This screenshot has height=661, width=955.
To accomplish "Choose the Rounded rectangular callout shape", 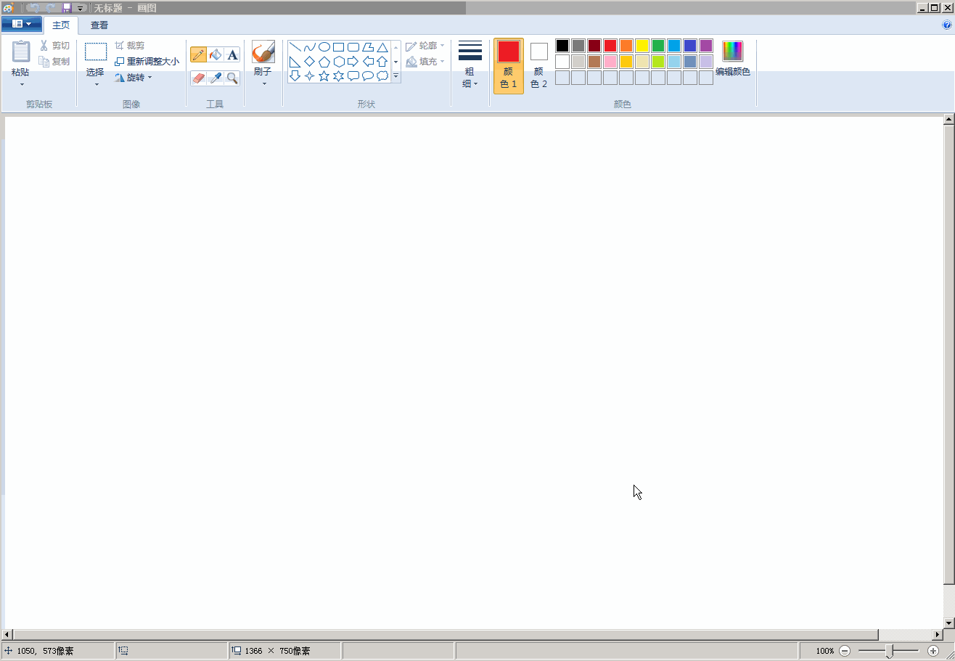I will pyautogui.click(x=353, y=75).
